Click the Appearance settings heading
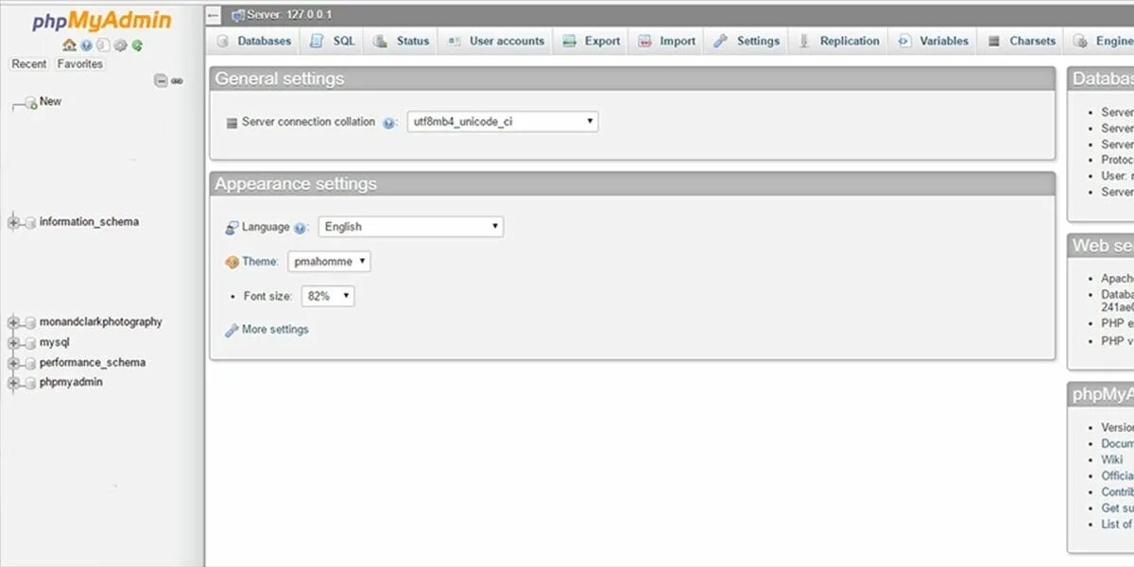Image resolution: width=1134 pixels, height=567 pixels. 296,184
